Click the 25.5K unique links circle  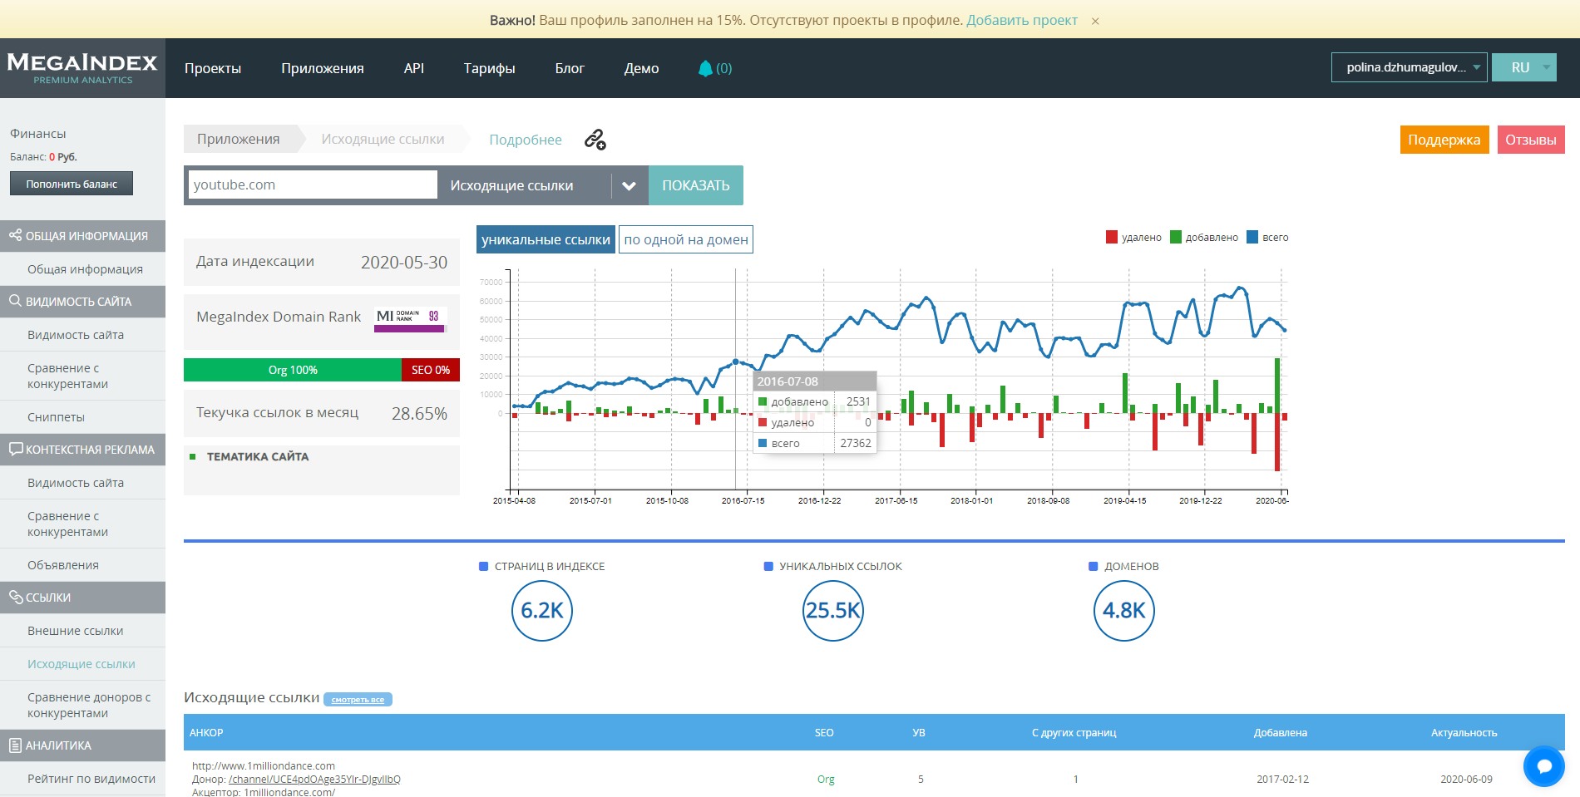[833, 610]
